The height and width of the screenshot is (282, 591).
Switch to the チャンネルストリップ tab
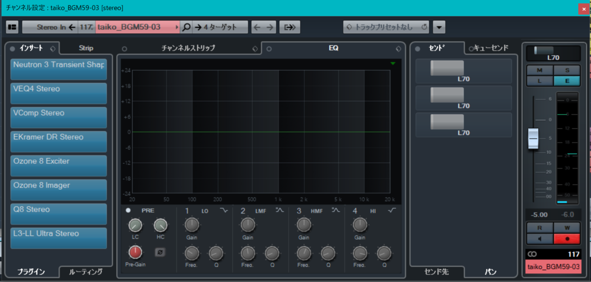point(189,48)
